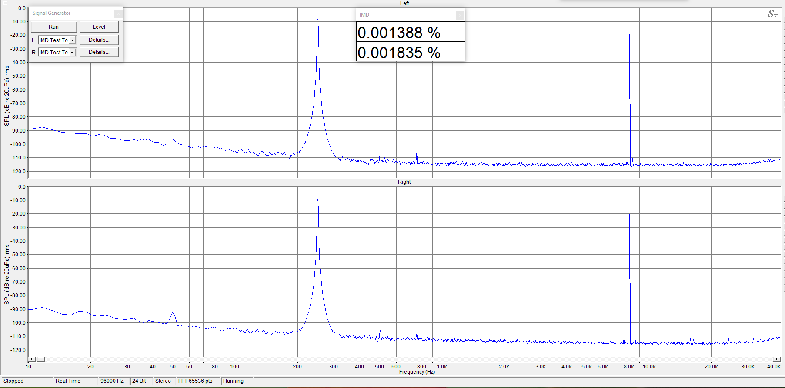Open the right channel signal type dropdown

(x=72, y=53)
